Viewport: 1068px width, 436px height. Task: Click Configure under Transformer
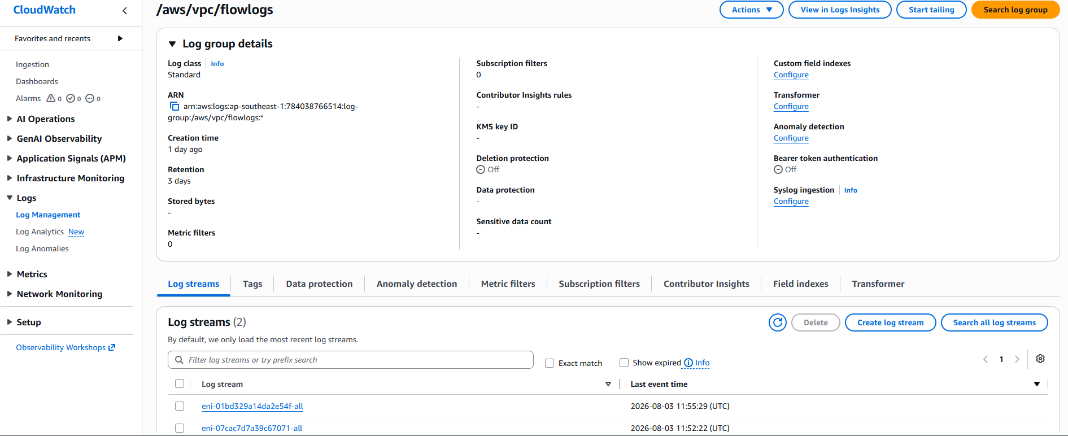(791, 106)
